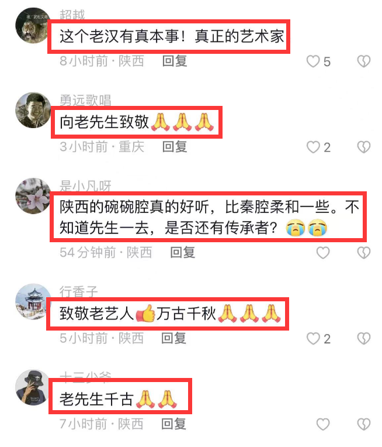Reply to the 8小时前 陕西 comment
382x447 pixels.
pos(175,61)
